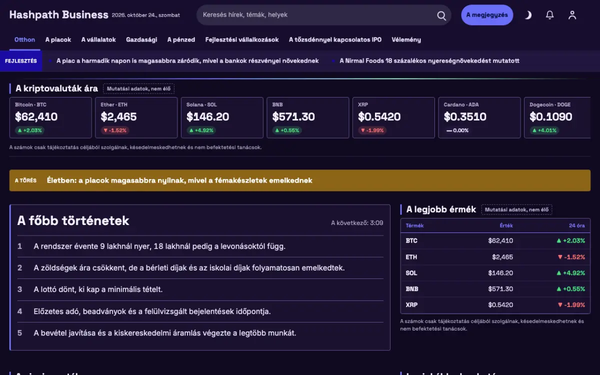This screenshot has height=375, width=600.
Task: Open story 5 'A bevétel javítása'
Action: [200, 333]
